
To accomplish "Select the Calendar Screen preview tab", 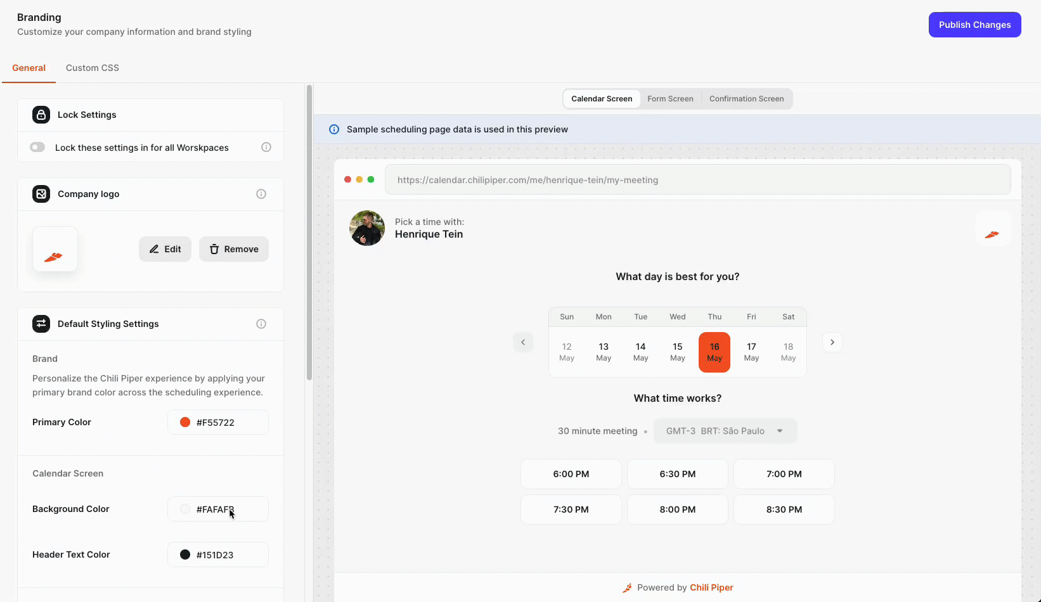I will [x=602, y=99].
